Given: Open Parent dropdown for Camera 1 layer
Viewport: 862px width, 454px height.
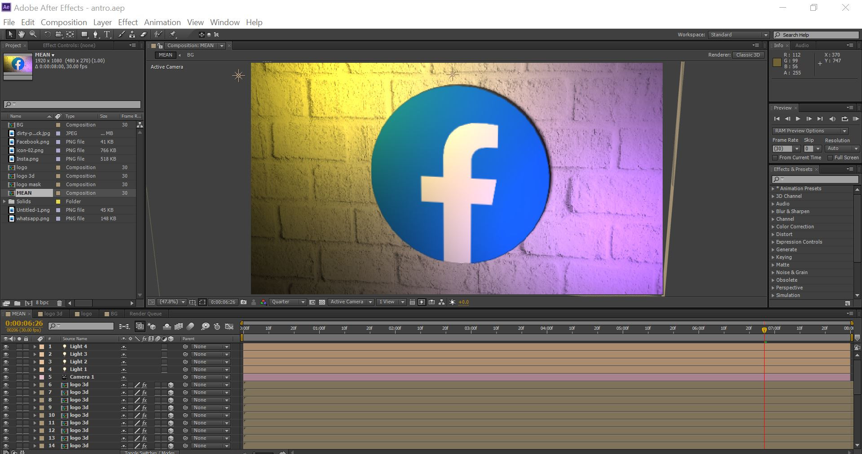Looking at the screenshot, I should pos(210,377).
